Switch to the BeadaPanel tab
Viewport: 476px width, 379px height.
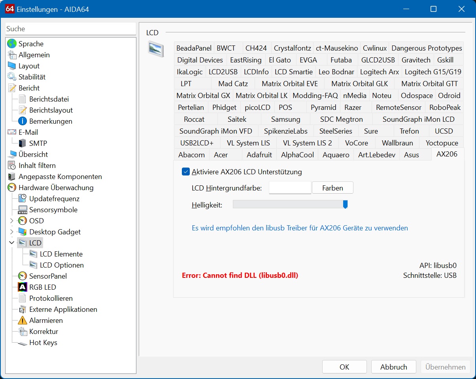194,48
